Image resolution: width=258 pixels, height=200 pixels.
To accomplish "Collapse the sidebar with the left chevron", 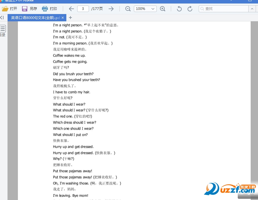I will tap(2, 18).
